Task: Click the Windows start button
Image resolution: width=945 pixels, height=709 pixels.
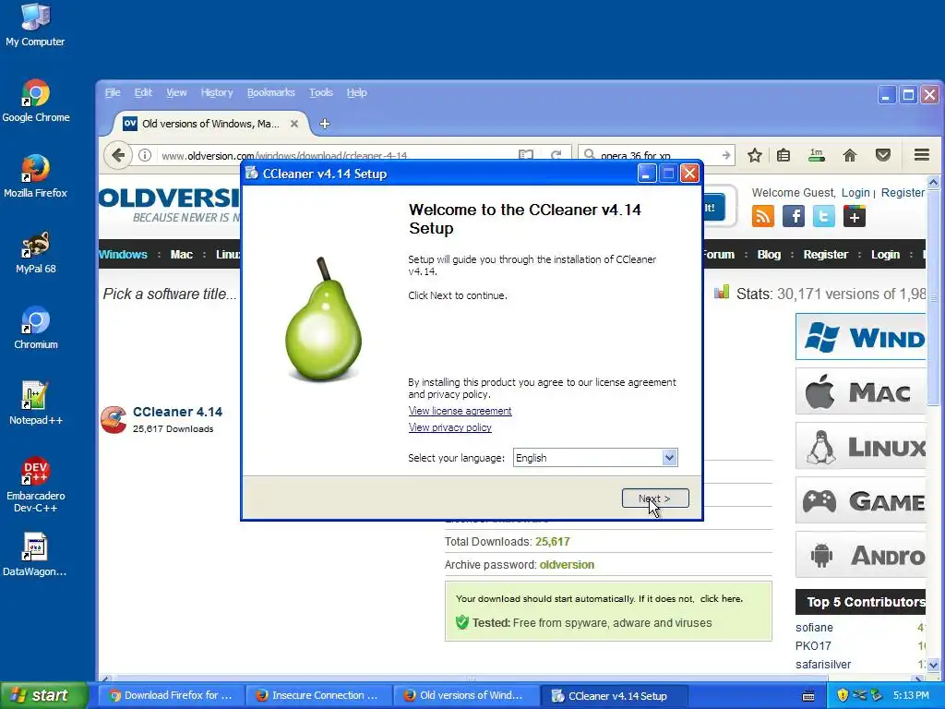Action: (42, 695)
